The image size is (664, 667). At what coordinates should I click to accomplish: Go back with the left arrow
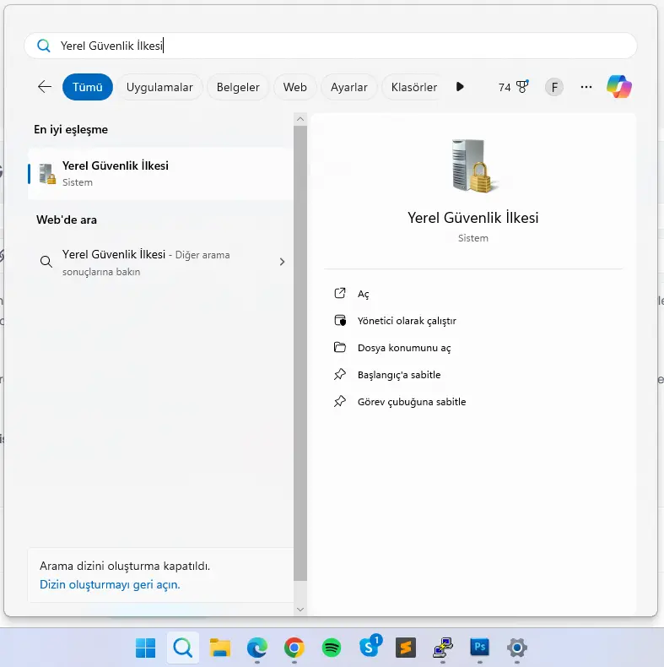pyautogui.click(x=45, y=87)
